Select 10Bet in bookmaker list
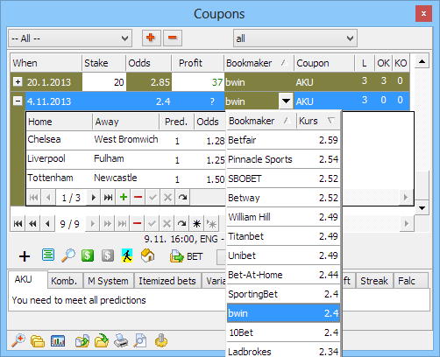This screenshot has width=440, height=357. 283,332
